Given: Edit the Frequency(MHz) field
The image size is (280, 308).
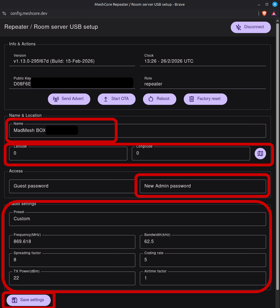Looking at the screenshot, I should point(72,242).
